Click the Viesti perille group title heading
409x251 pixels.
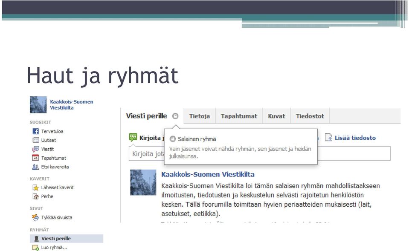147,116
